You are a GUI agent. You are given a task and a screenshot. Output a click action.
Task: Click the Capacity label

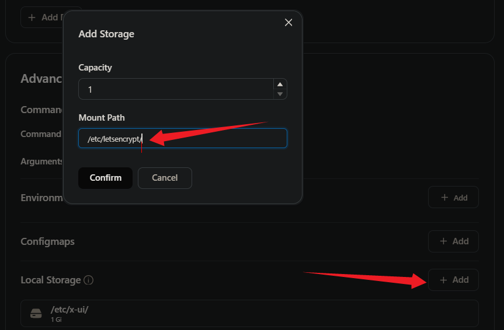(95, 68)
